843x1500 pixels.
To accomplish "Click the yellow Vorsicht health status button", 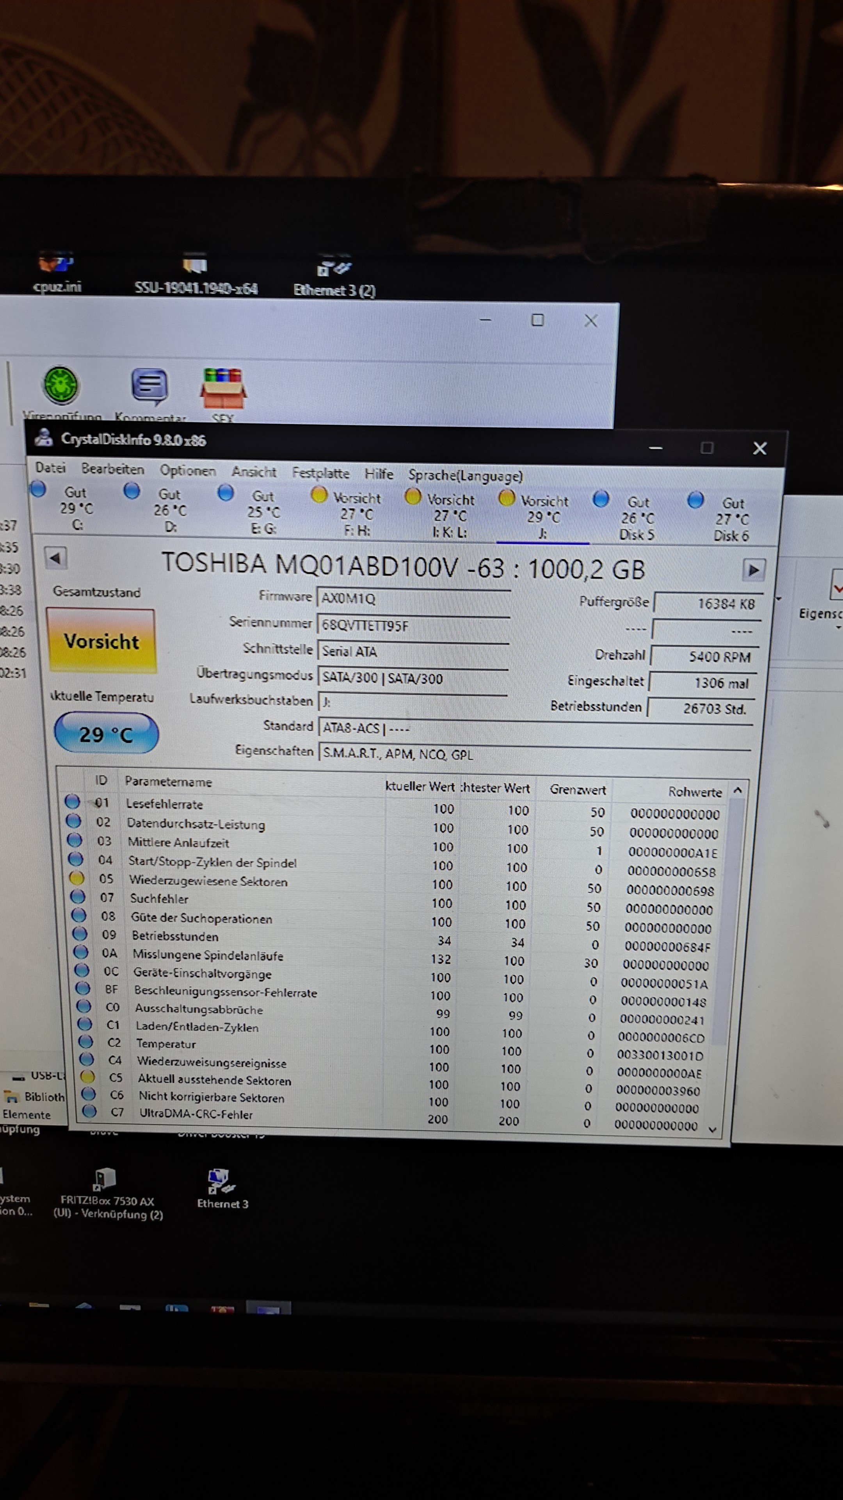I will point(101,641).
